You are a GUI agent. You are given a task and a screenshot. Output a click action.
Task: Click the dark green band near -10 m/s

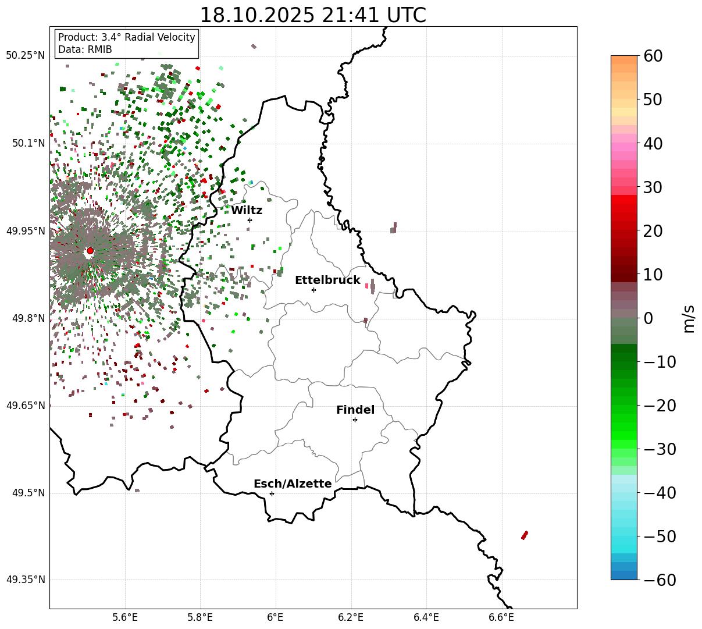click(x=624, y=356)
